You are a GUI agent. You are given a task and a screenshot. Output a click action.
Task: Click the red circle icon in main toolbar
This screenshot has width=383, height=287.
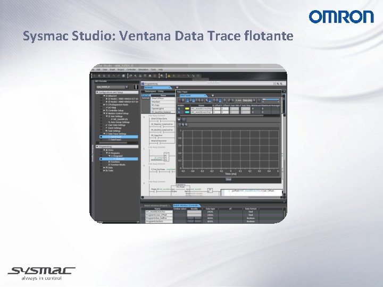coord(155,75)
